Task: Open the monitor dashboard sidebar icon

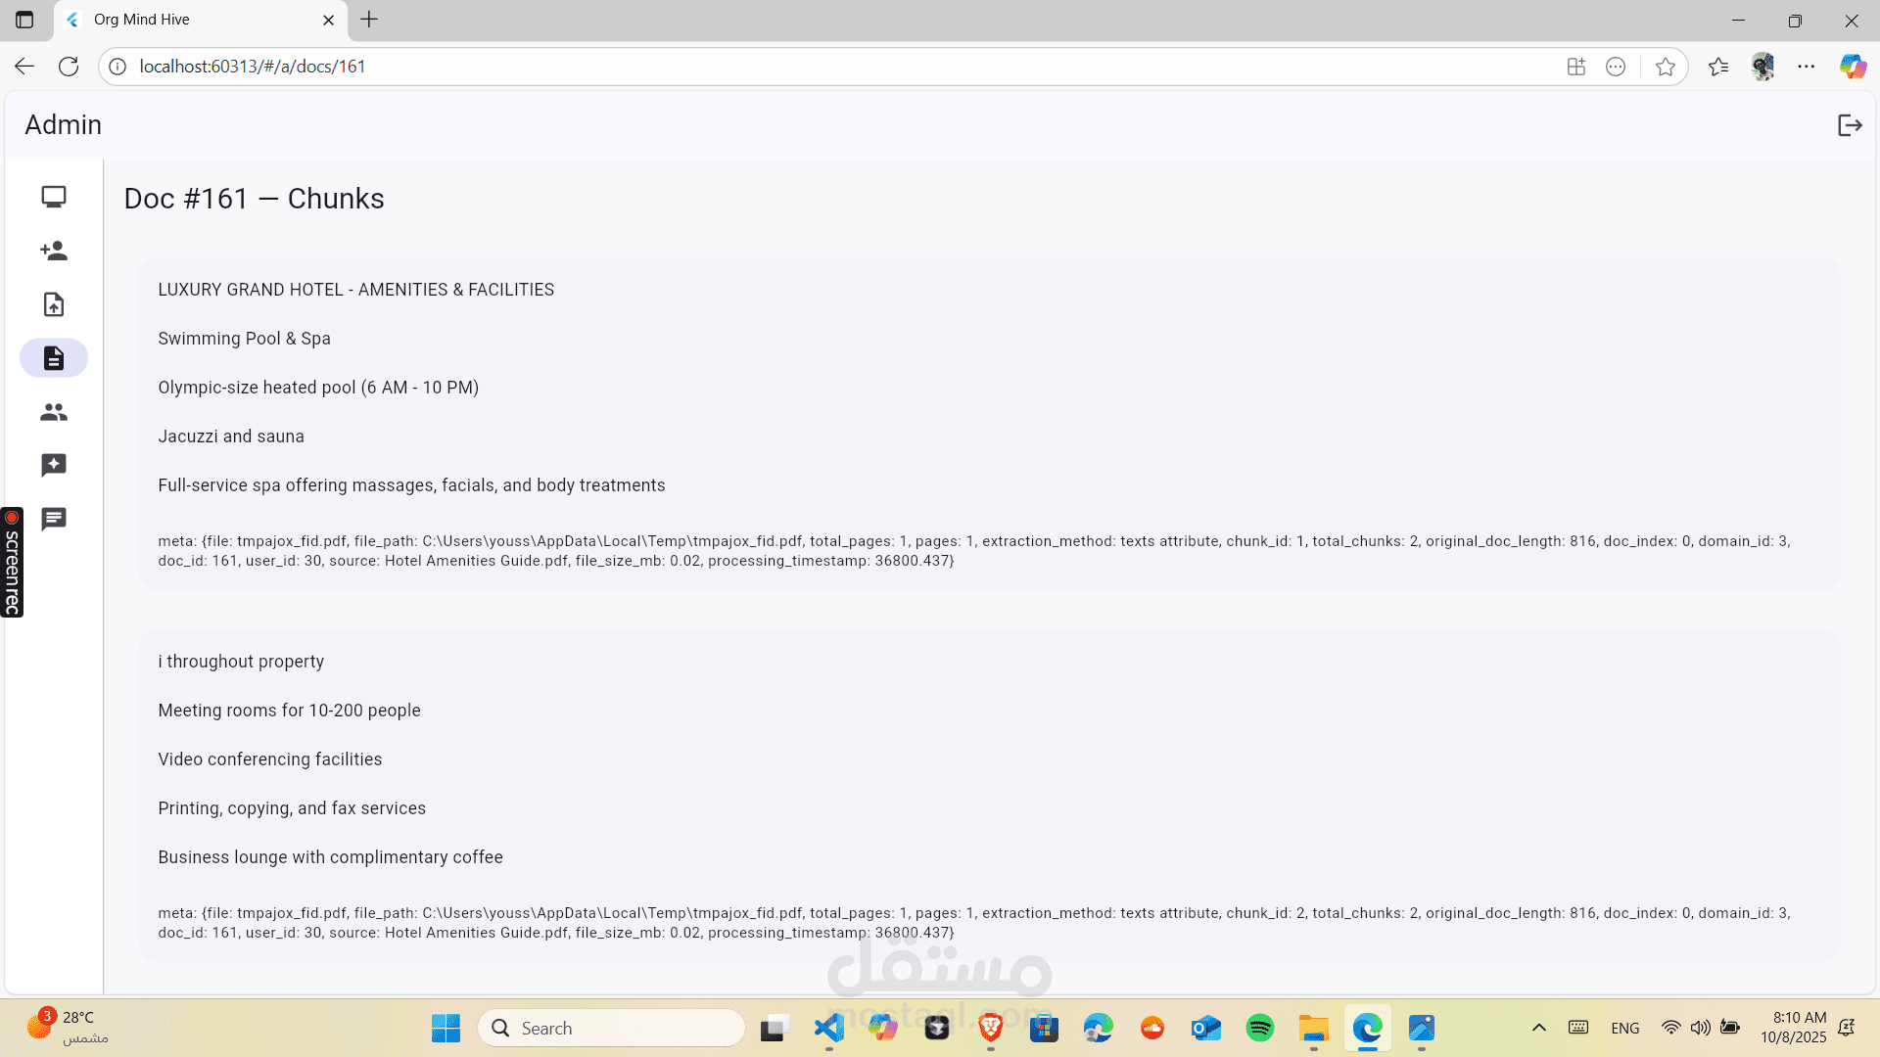Action: [x=54, y=197]
